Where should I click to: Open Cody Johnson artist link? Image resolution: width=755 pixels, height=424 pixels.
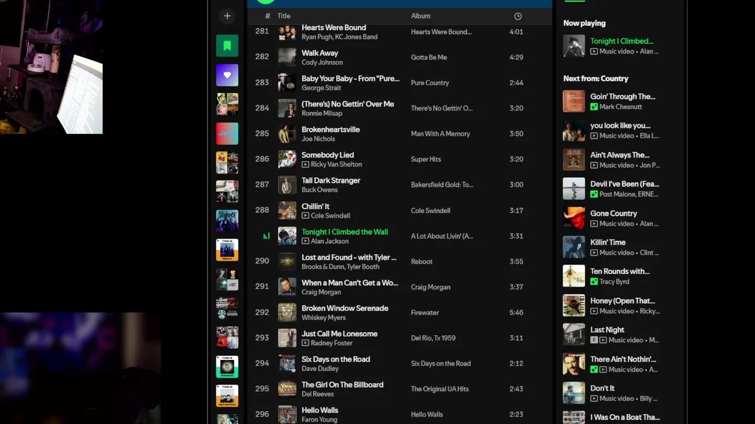322,62
